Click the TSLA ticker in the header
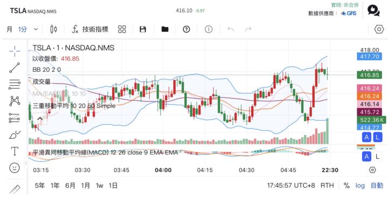 [18, 11]
